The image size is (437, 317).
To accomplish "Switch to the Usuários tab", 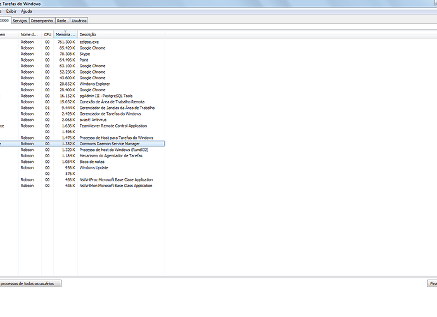I will (79, 21).
